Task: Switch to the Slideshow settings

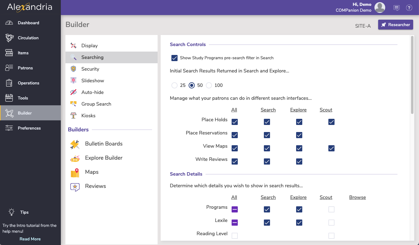Action: click(x=112, y=81)
